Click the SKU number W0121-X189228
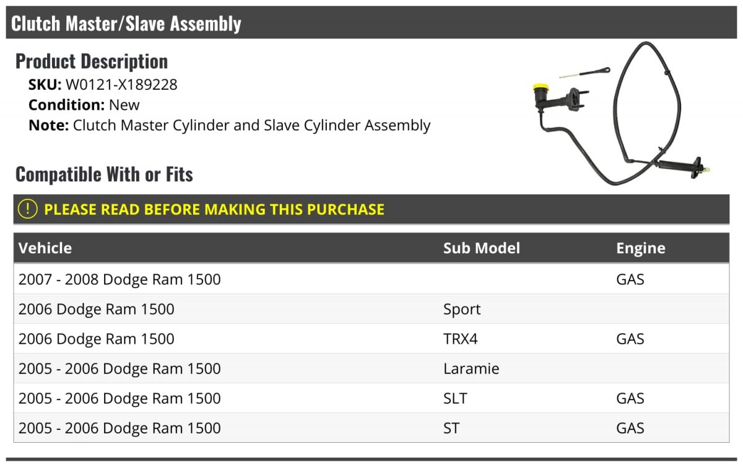Image resolution: width=743 pixels, height=467 pixels. tap(121, 84)
